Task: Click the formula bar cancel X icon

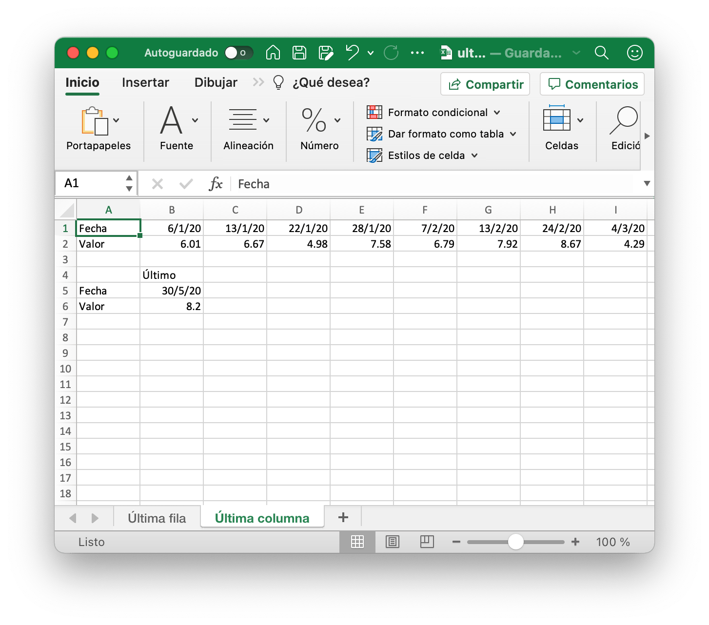Action: pyautogui.click(x=157, y=184)
